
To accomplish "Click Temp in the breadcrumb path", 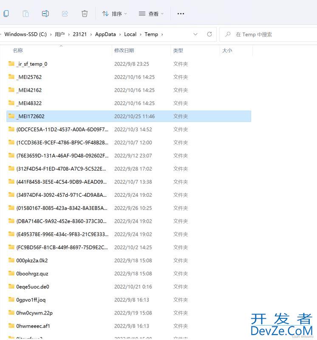I will (x=151, y=34).
